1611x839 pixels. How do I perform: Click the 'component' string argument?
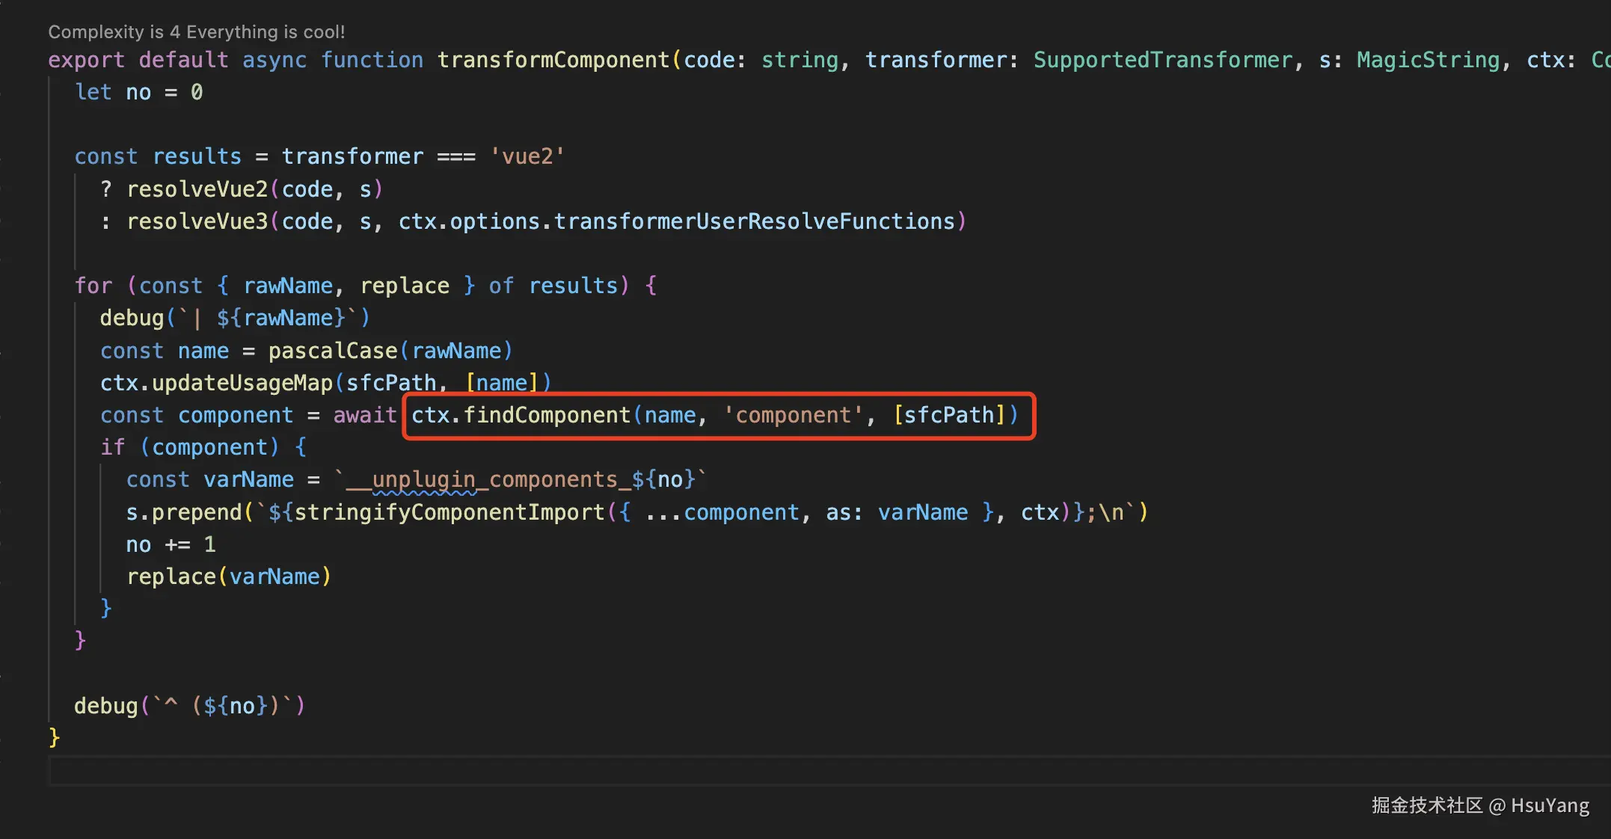[x=794, y=415]
